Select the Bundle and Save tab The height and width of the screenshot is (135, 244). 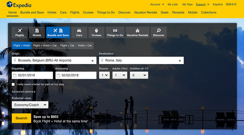click(x=58, y=32)
